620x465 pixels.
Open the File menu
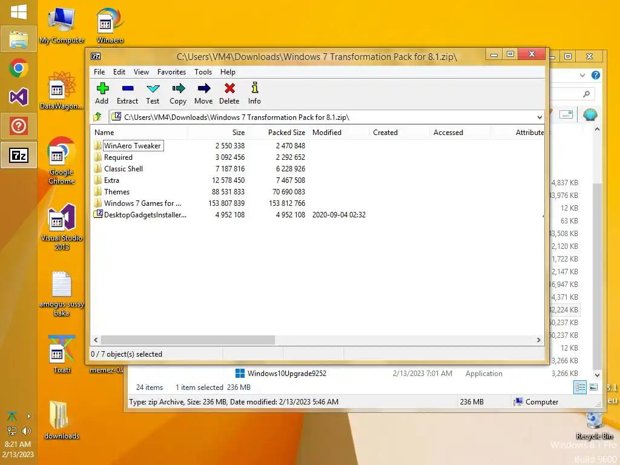(99, 72)
